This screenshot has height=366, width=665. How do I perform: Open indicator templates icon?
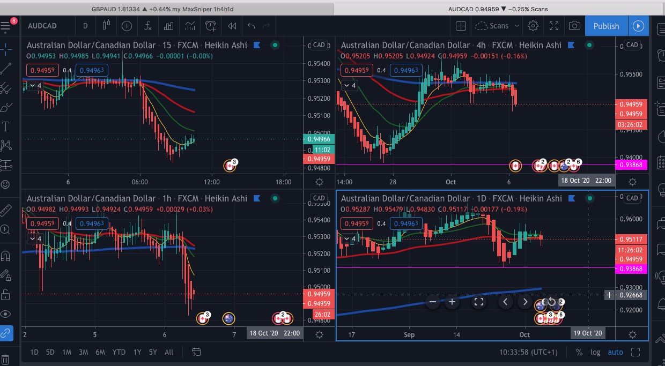189,26
